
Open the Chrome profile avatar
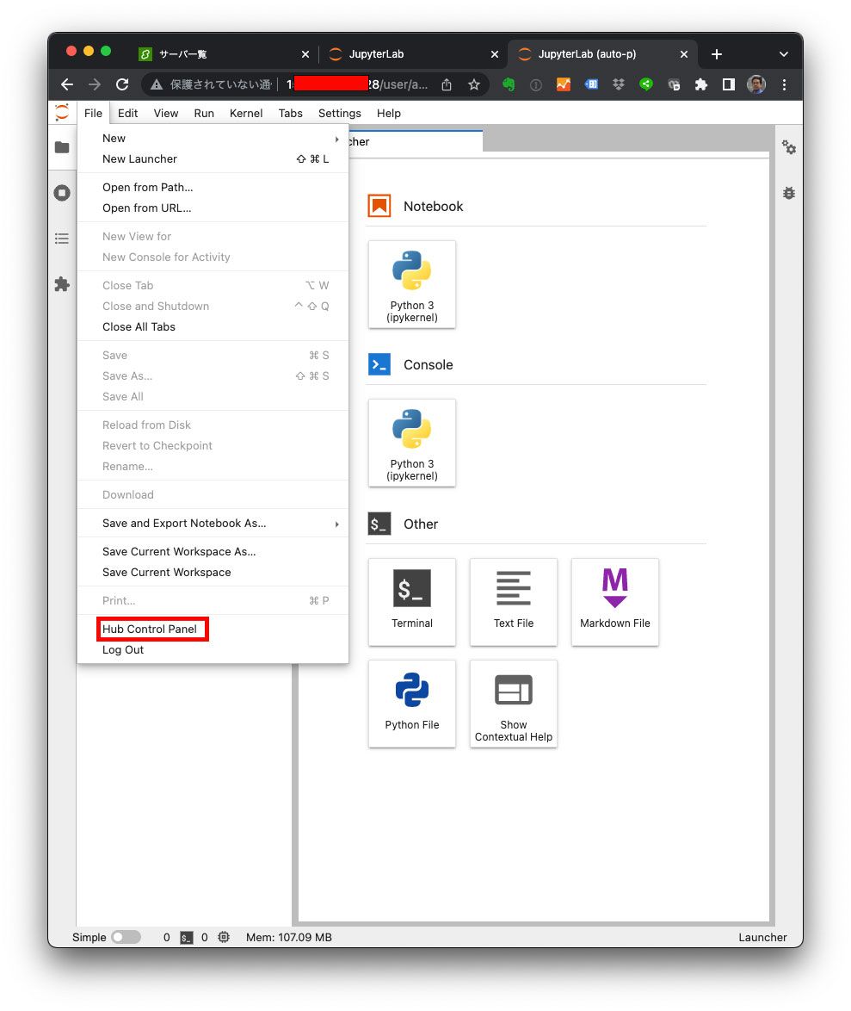tap(756, 84)
